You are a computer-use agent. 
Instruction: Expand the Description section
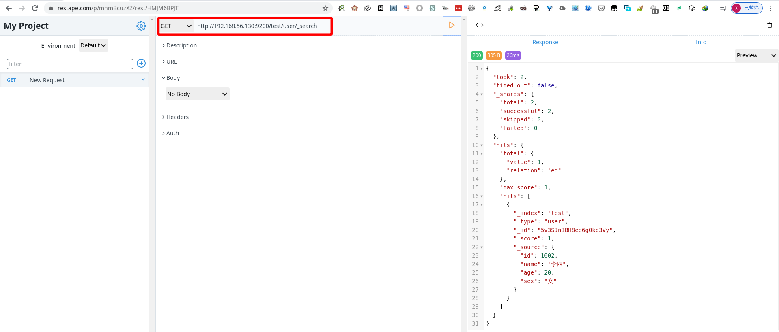pos(179,45)
